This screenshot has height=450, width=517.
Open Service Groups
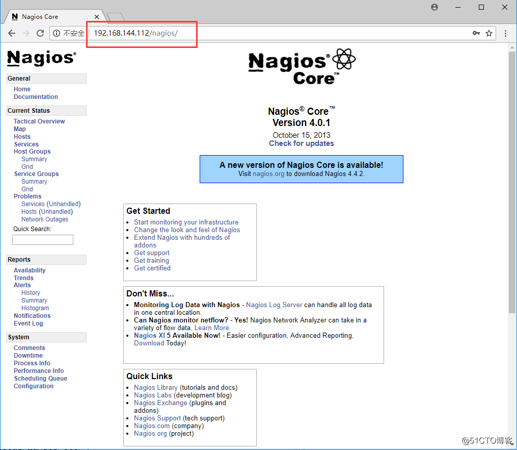[x=36, y=173]
